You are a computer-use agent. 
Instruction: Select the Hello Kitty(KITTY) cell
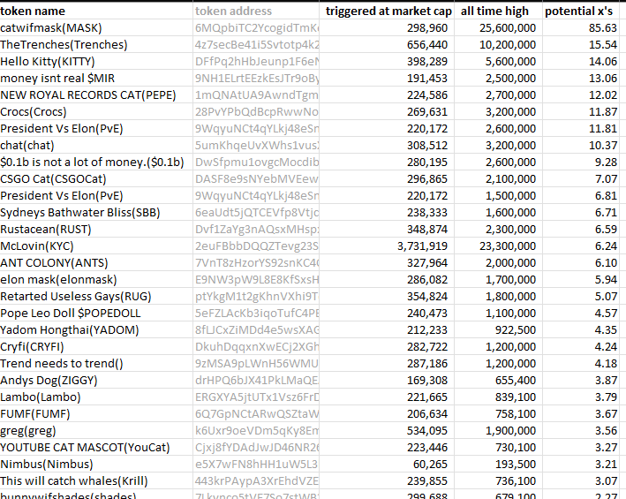[x=96, y=62]
